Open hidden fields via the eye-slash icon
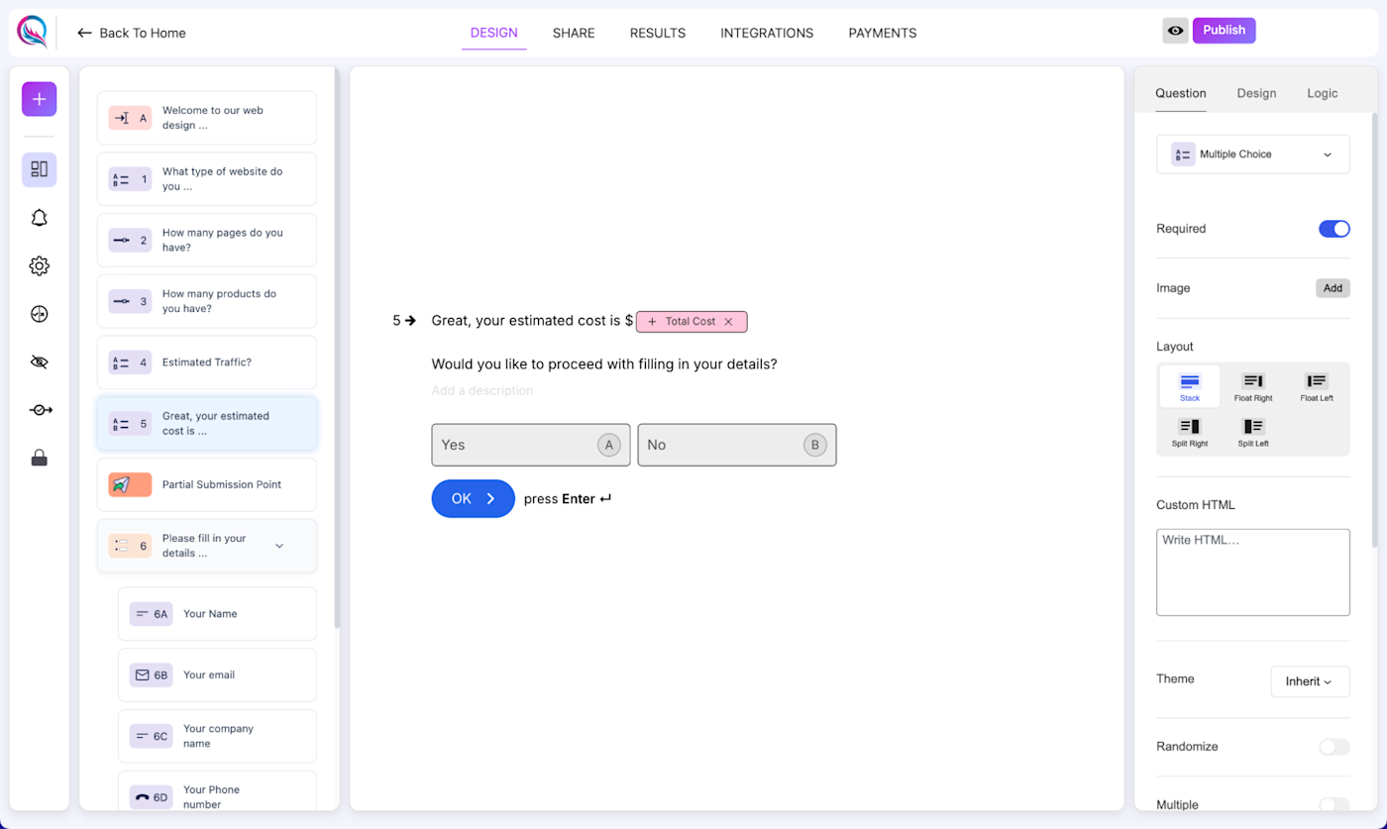Screen dimensions: 1387x829 (39, 362)
